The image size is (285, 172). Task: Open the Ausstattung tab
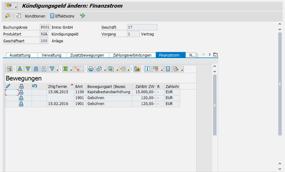coord(20,55)
